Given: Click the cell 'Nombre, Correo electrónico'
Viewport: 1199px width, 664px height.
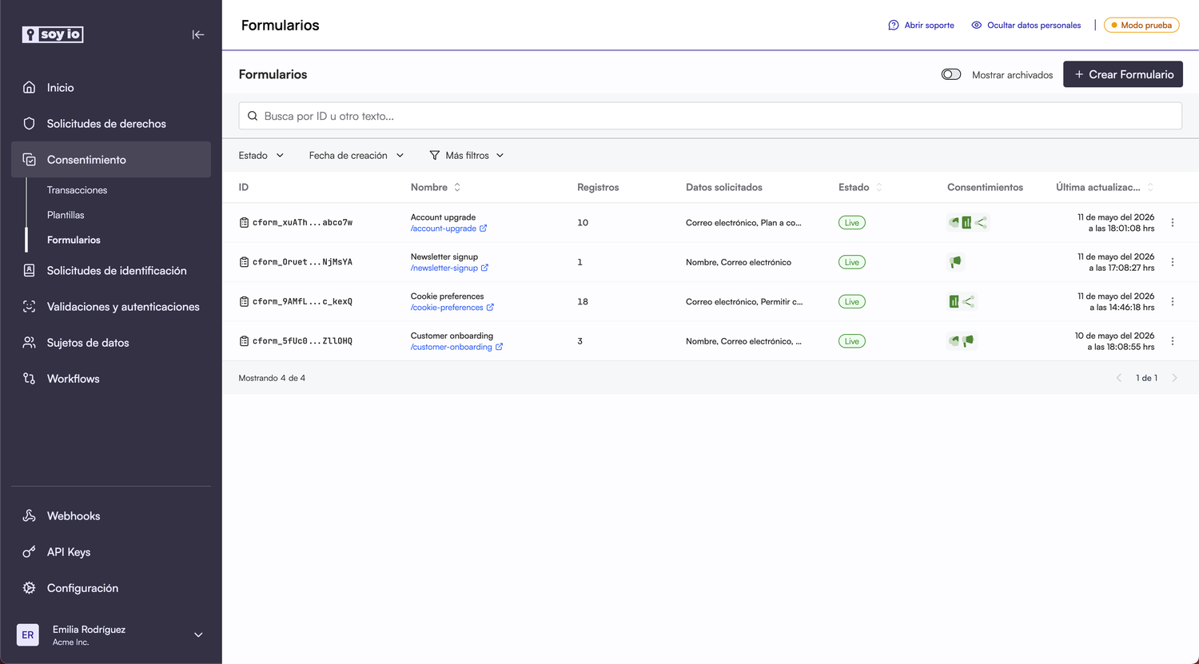Looking at the screenshot, I should click(739, 262).
